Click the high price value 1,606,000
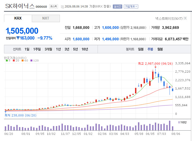This screenshot has height=141, width=192. 110,28
